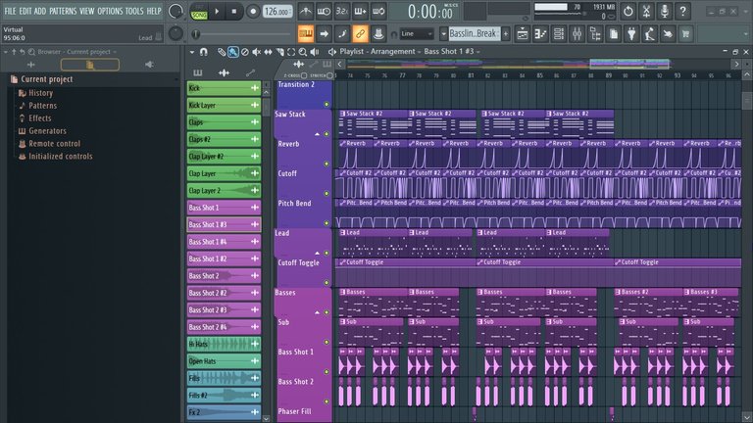
Task: Click the project files document icon
Action: pyautogui.click(x=614, y=34)
